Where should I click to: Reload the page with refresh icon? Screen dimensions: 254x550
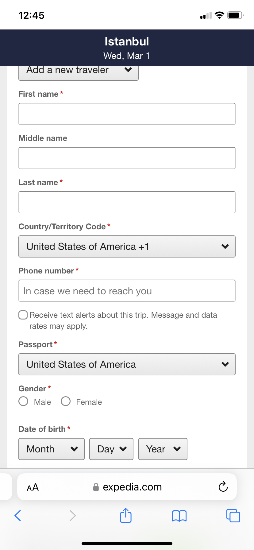pos(223,487)
